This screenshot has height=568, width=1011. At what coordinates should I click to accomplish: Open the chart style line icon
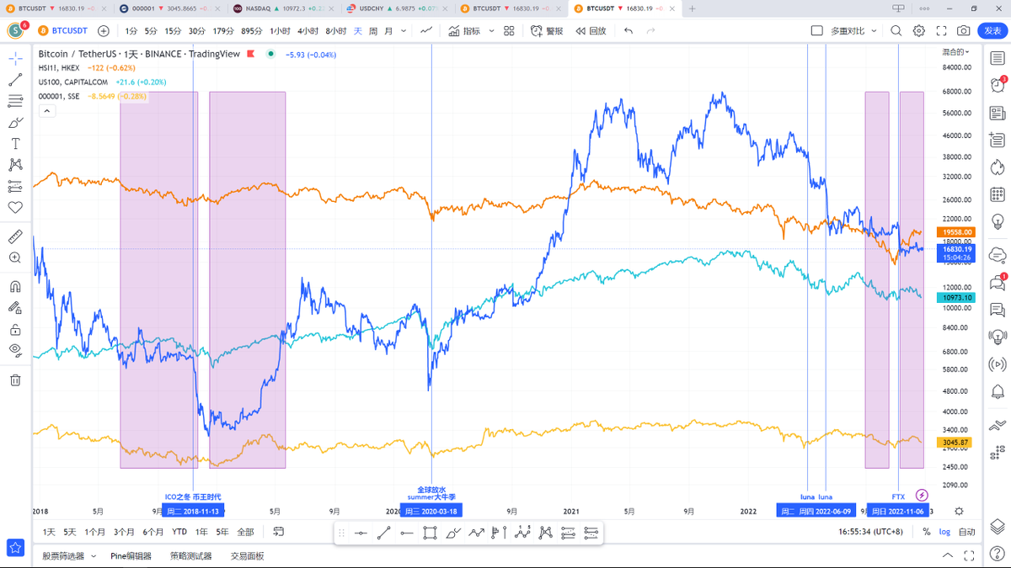click(427, 31)
